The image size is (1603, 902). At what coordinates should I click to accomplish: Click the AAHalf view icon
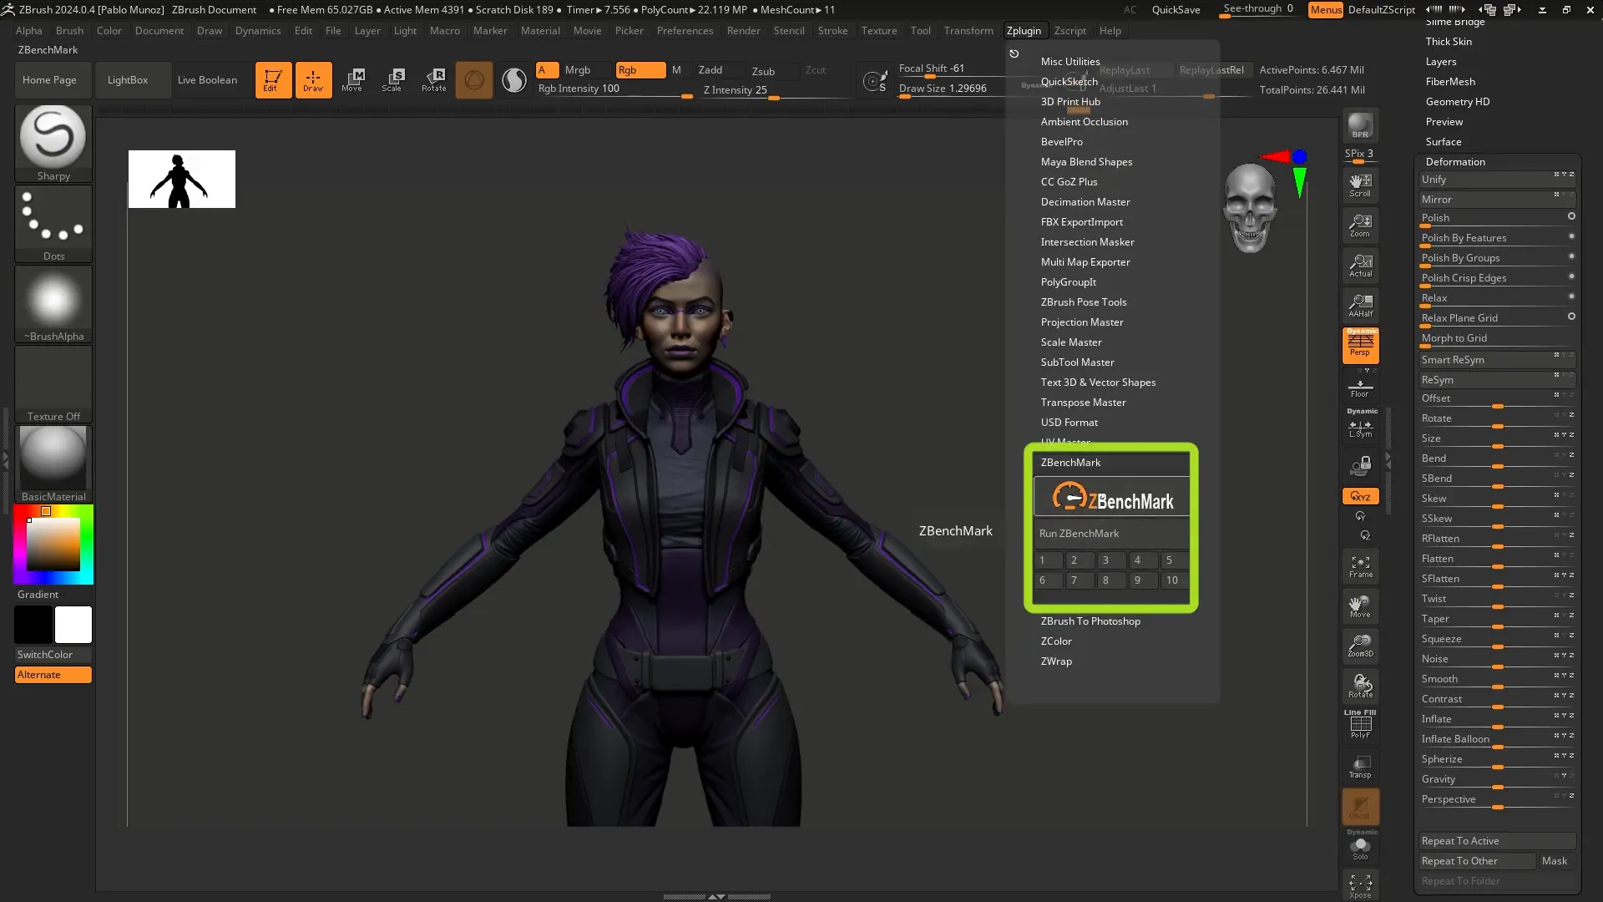click(x=1360, y=305)
